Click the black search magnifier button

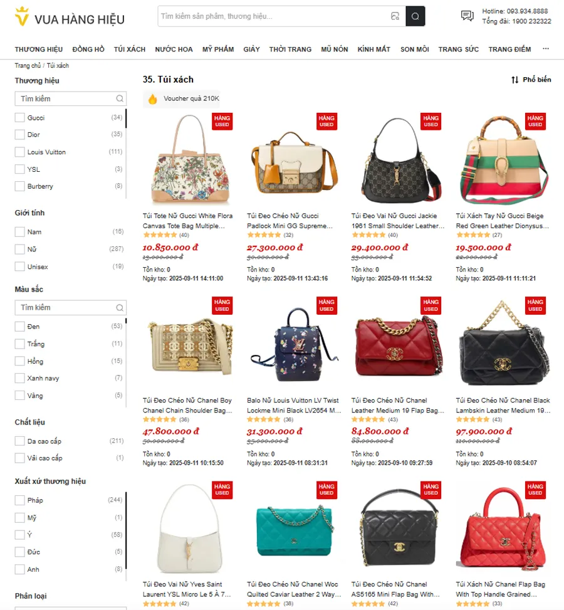415,16
